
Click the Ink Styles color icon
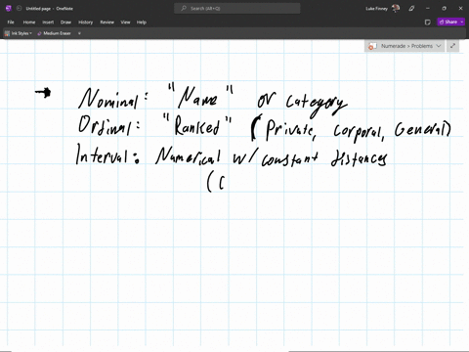8,33
